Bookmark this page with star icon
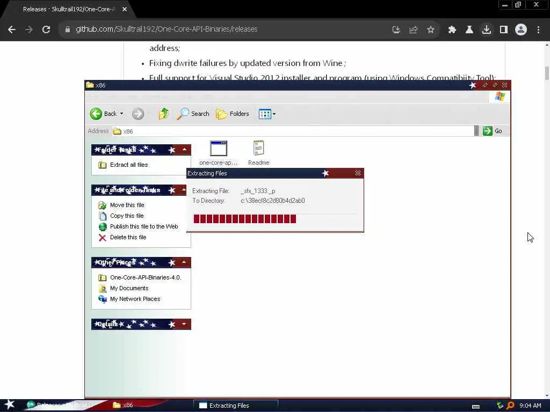The width and height of the screenshot is (550, 412). [431, 30]
